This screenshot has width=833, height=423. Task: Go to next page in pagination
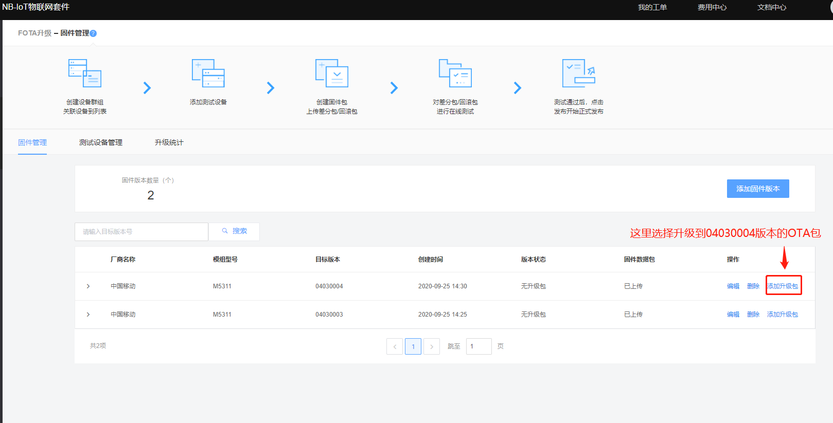coord(432,346)
